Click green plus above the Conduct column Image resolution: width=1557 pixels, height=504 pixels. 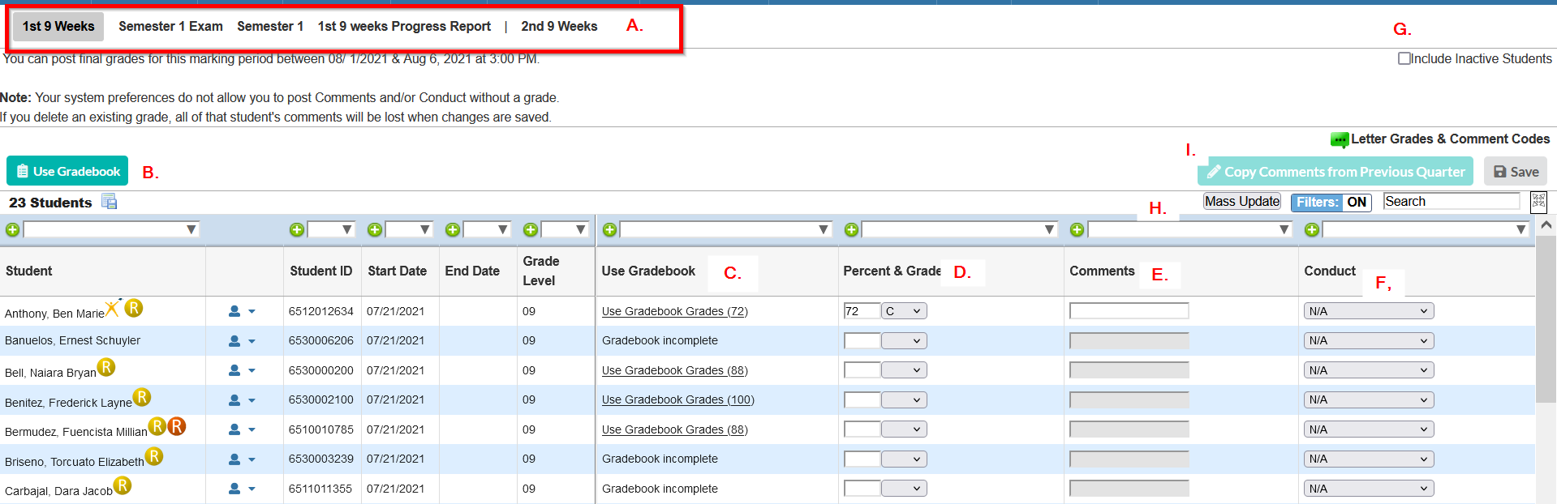(1312, 230)
